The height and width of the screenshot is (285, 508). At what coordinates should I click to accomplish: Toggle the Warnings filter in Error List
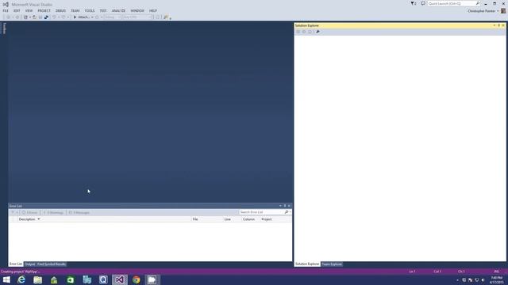(53, 213)
